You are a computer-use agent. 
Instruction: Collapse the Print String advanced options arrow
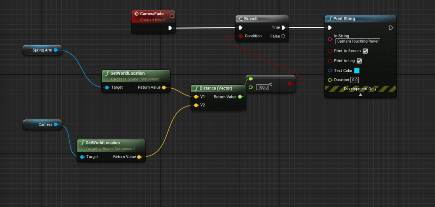[x=360, y=95]
